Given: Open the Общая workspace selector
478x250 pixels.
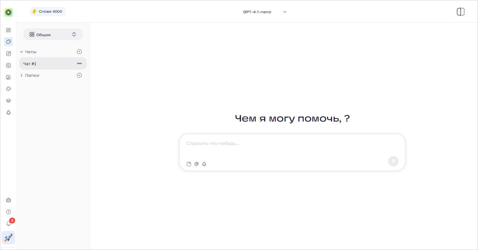Looking at the screenshot, I should point(53,34).
